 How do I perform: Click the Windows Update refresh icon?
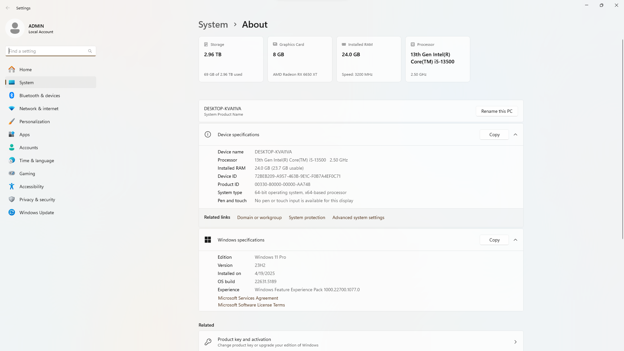[12, 212]
